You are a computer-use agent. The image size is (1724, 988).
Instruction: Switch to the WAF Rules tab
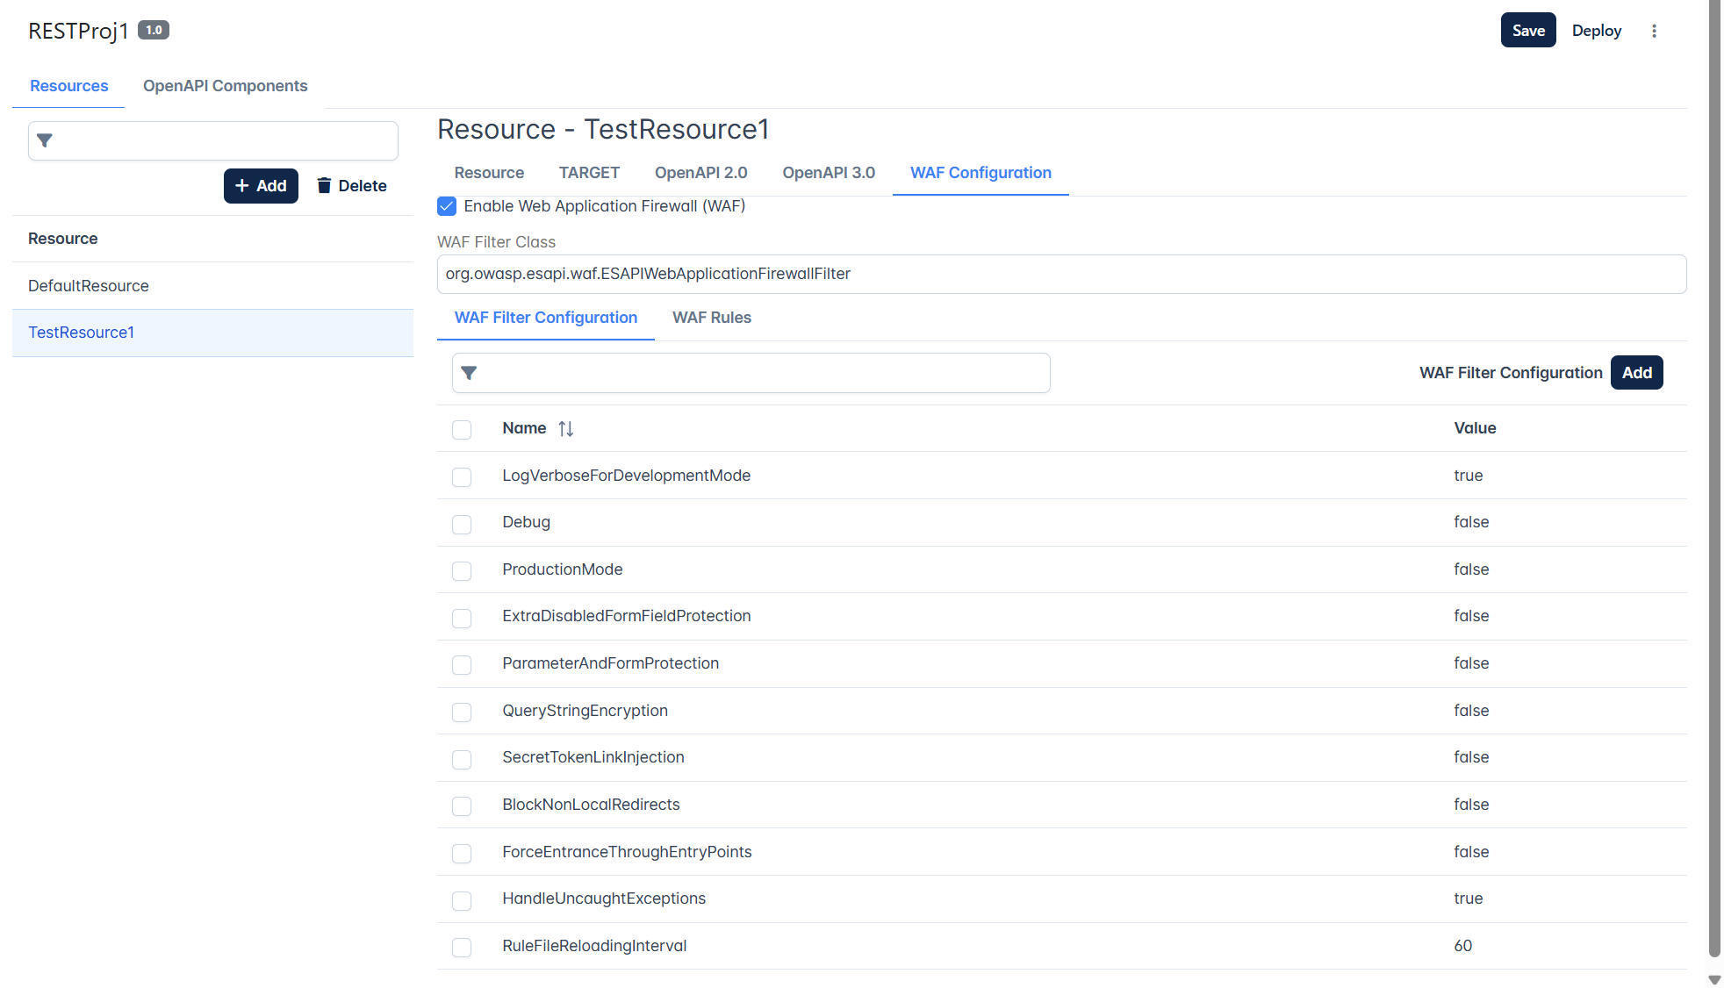tap(712, 318)
